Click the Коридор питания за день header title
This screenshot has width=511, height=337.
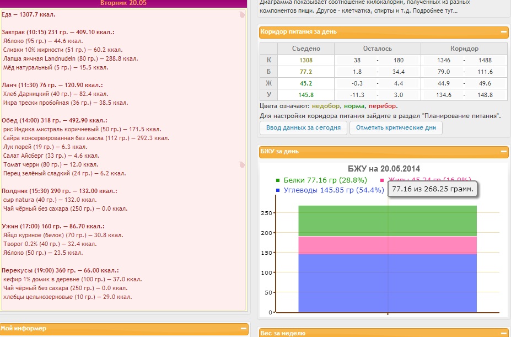(299, 32)
